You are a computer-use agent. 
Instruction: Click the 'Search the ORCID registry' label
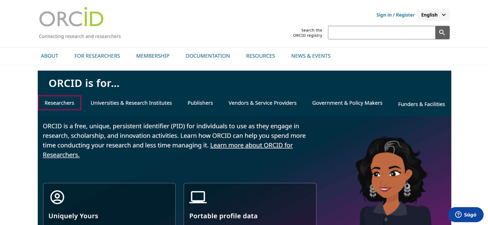[307, 33]
